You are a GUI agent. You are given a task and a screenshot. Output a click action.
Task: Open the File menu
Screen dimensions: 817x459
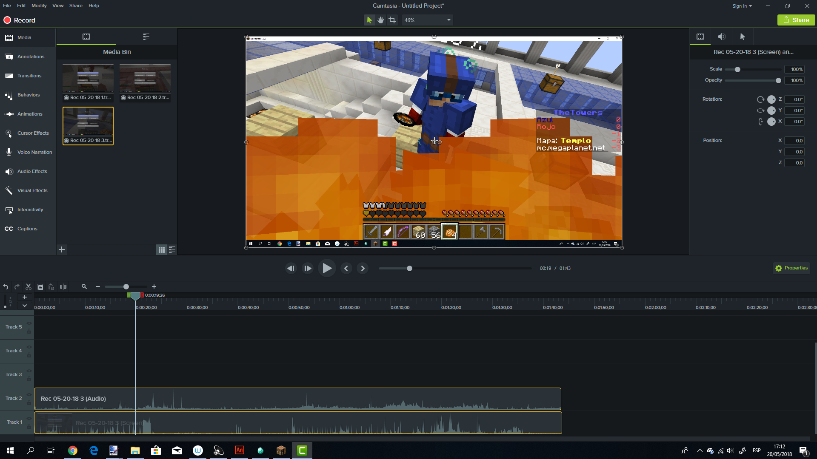tap(7, 6)
